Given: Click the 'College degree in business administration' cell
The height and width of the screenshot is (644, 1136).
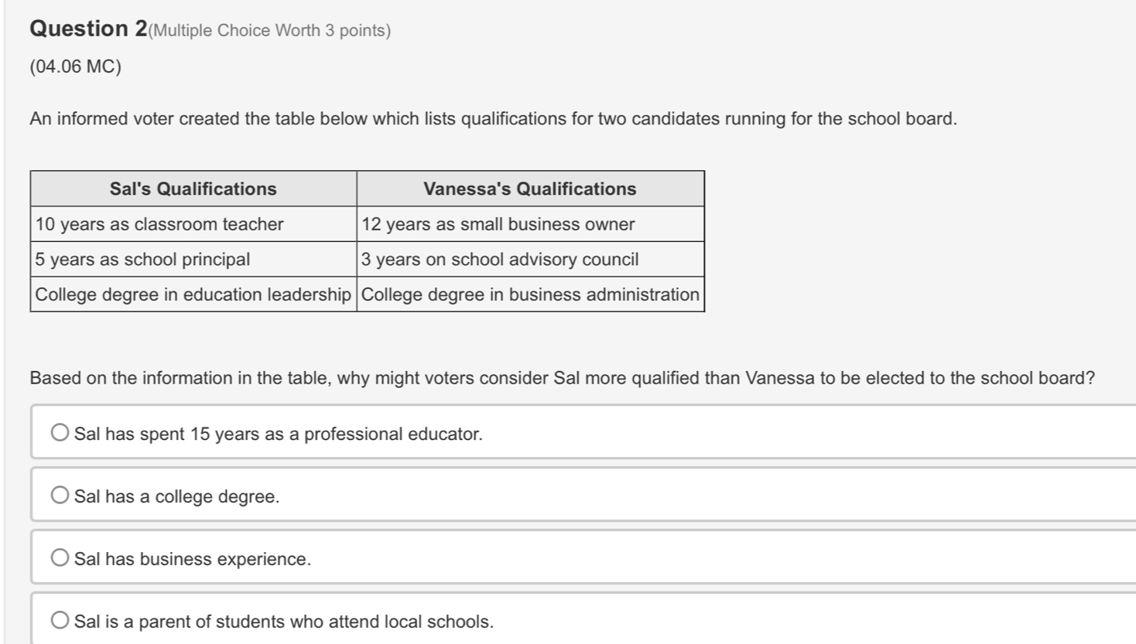Looking at the screenshot, I should coord(530,295).
